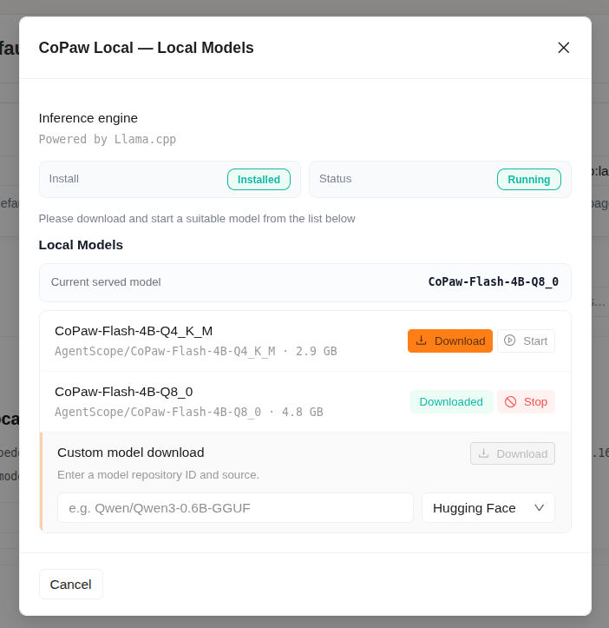Stop the running CoPaw-Flash-4B-Q8_0 model
The width and height of the screenshot is (609, 628).
526,402
